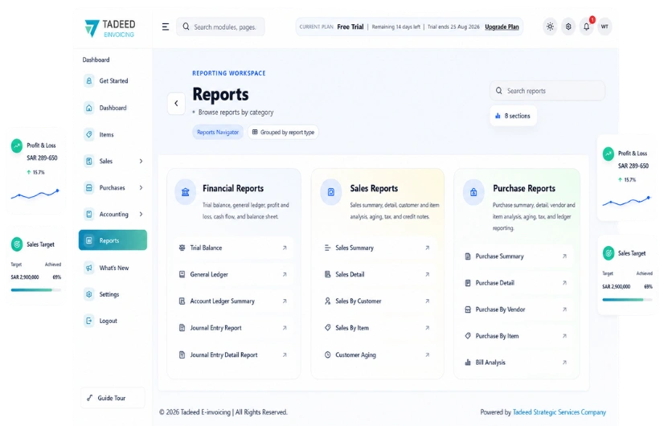
Task: Select Grouped by report type chip
Action: pos(283,132)
